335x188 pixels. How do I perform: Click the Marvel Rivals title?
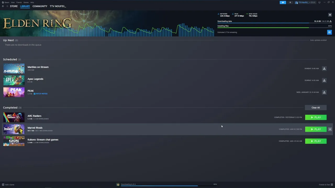coord(35,128)
